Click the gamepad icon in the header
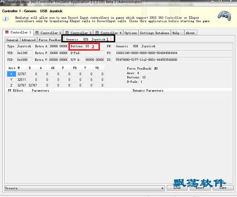The height and width of the screenshot is (197, 237). [x=224, y=16]
